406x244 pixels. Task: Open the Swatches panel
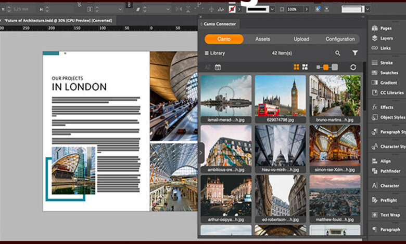tap(388, 73)
